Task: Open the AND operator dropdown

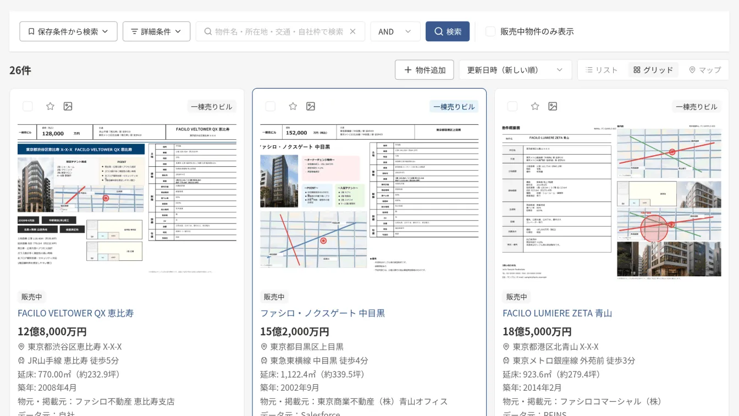Action: (395, 31)
